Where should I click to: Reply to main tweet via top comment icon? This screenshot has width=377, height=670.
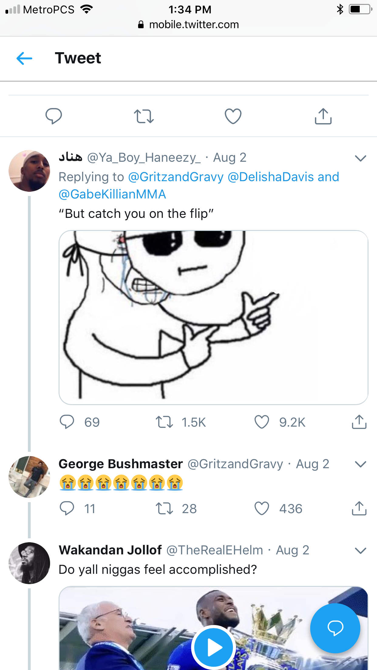(54, 116)
